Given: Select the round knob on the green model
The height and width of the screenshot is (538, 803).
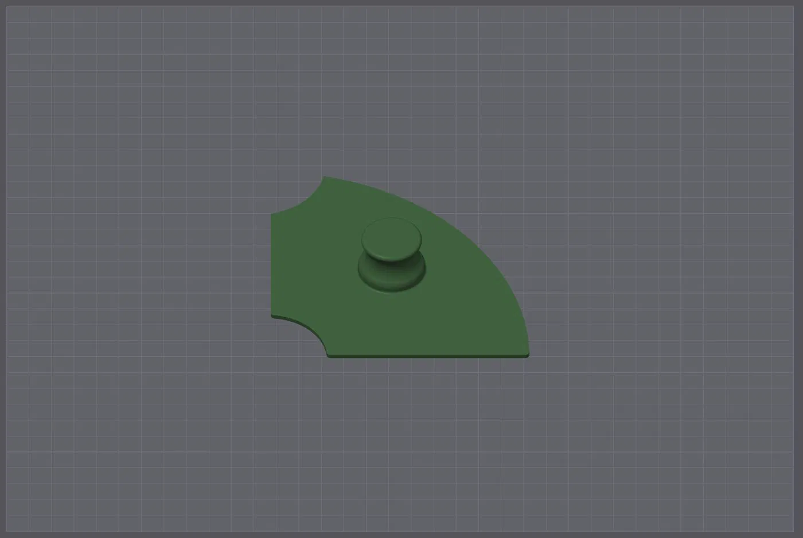Looking at the screenshot, I should 392,255.
